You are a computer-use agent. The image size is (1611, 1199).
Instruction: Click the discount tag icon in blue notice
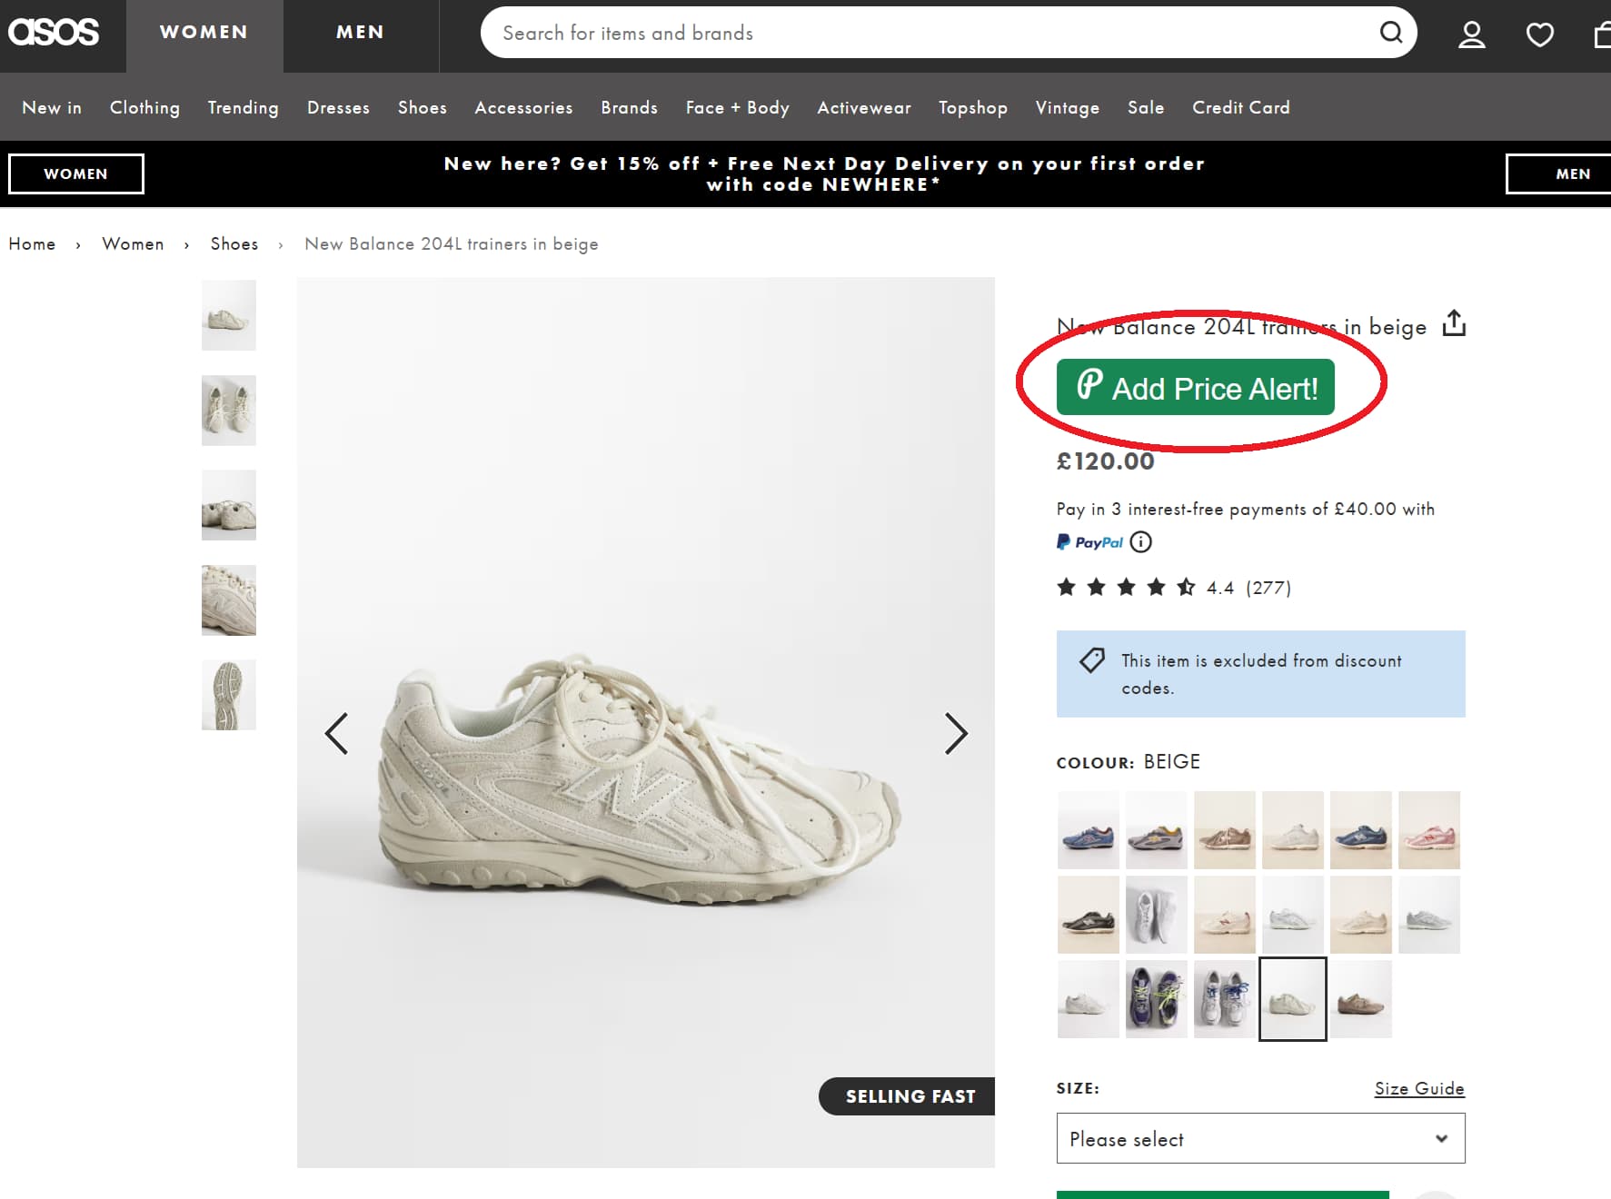pyautogui.click(x=1092, y=660)
